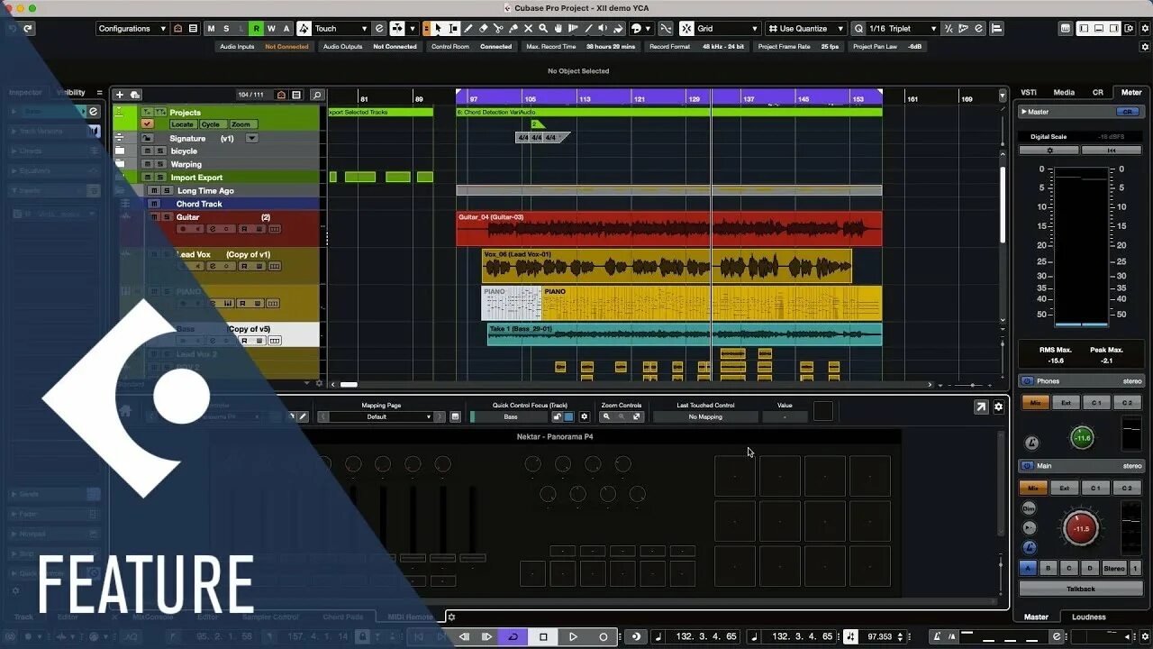Image resolution: width=1153 pixels, height=649 pixels.
Task: Toggle the Mix button in Phones section
Action: tap(1034, 403)
